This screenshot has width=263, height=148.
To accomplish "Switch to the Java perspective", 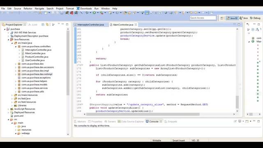I will point(244,18).
